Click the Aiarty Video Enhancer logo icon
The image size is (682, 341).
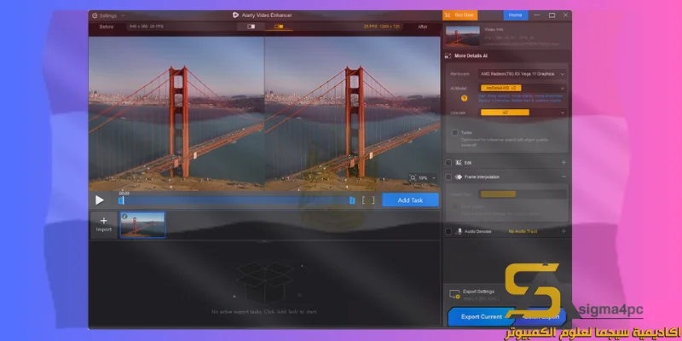[x=235, y=15]
